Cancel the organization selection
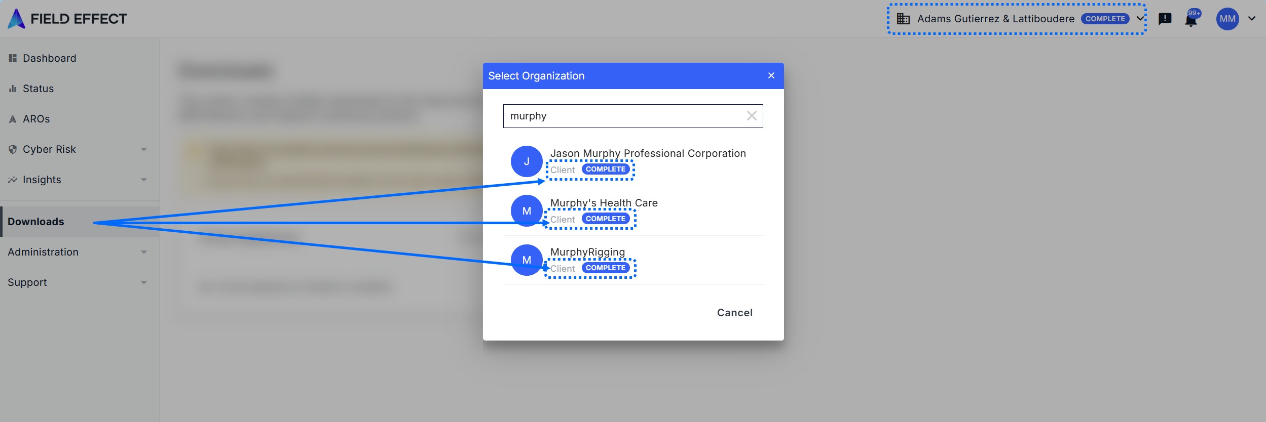The width and height of the screenshot is (1266, 422). pyautogui.click(x=735, y=313)
